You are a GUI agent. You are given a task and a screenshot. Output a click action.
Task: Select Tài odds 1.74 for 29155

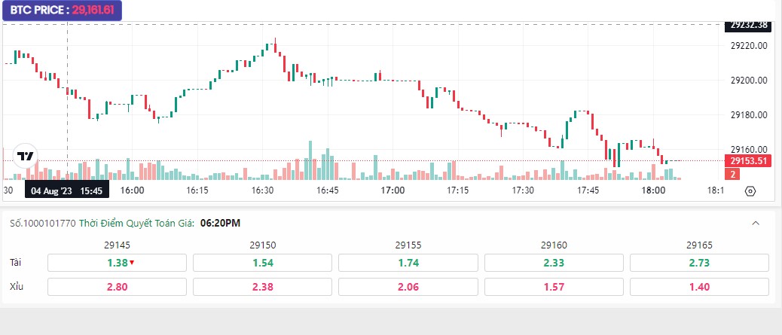tap(408, 263)
